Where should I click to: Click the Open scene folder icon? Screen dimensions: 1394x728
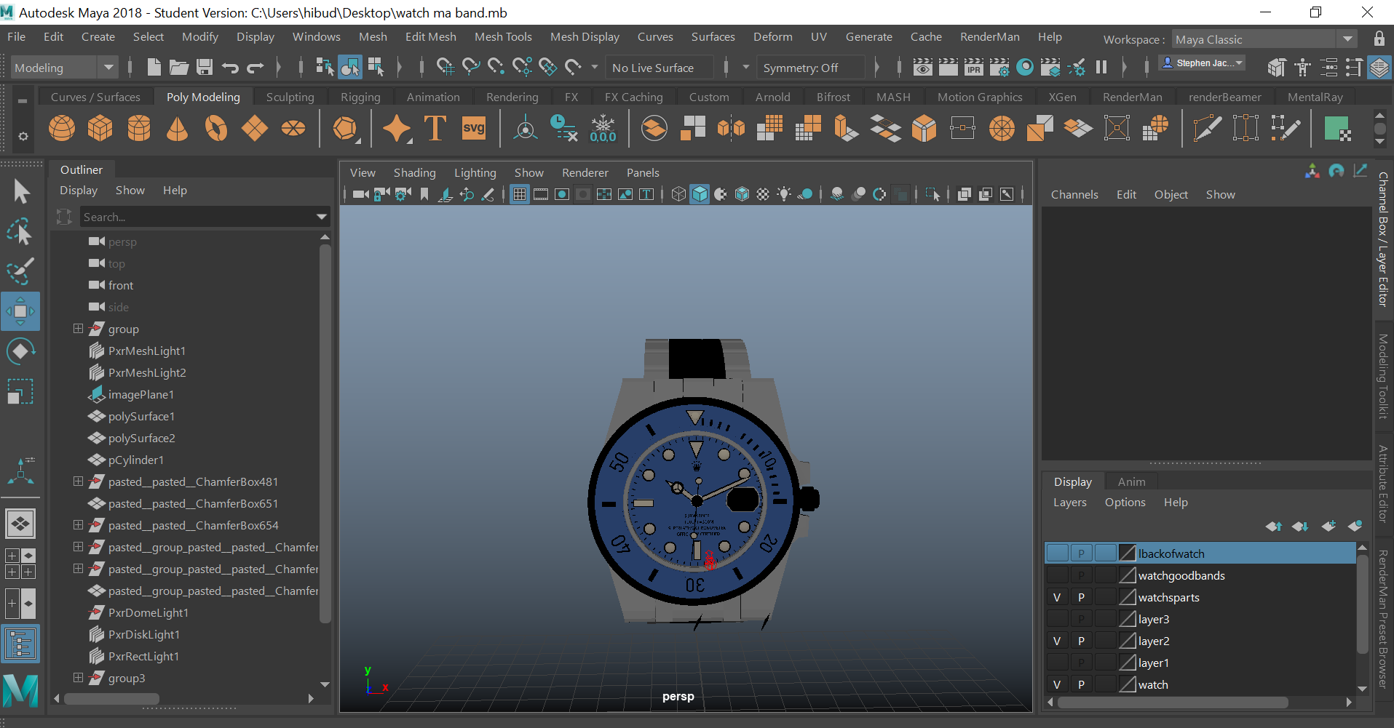coord(179,68)
